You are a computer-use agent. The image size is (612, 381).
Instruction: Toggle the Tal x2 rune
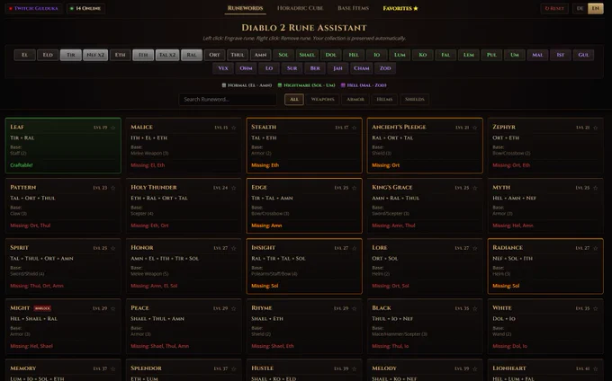(x=167, y=55)
